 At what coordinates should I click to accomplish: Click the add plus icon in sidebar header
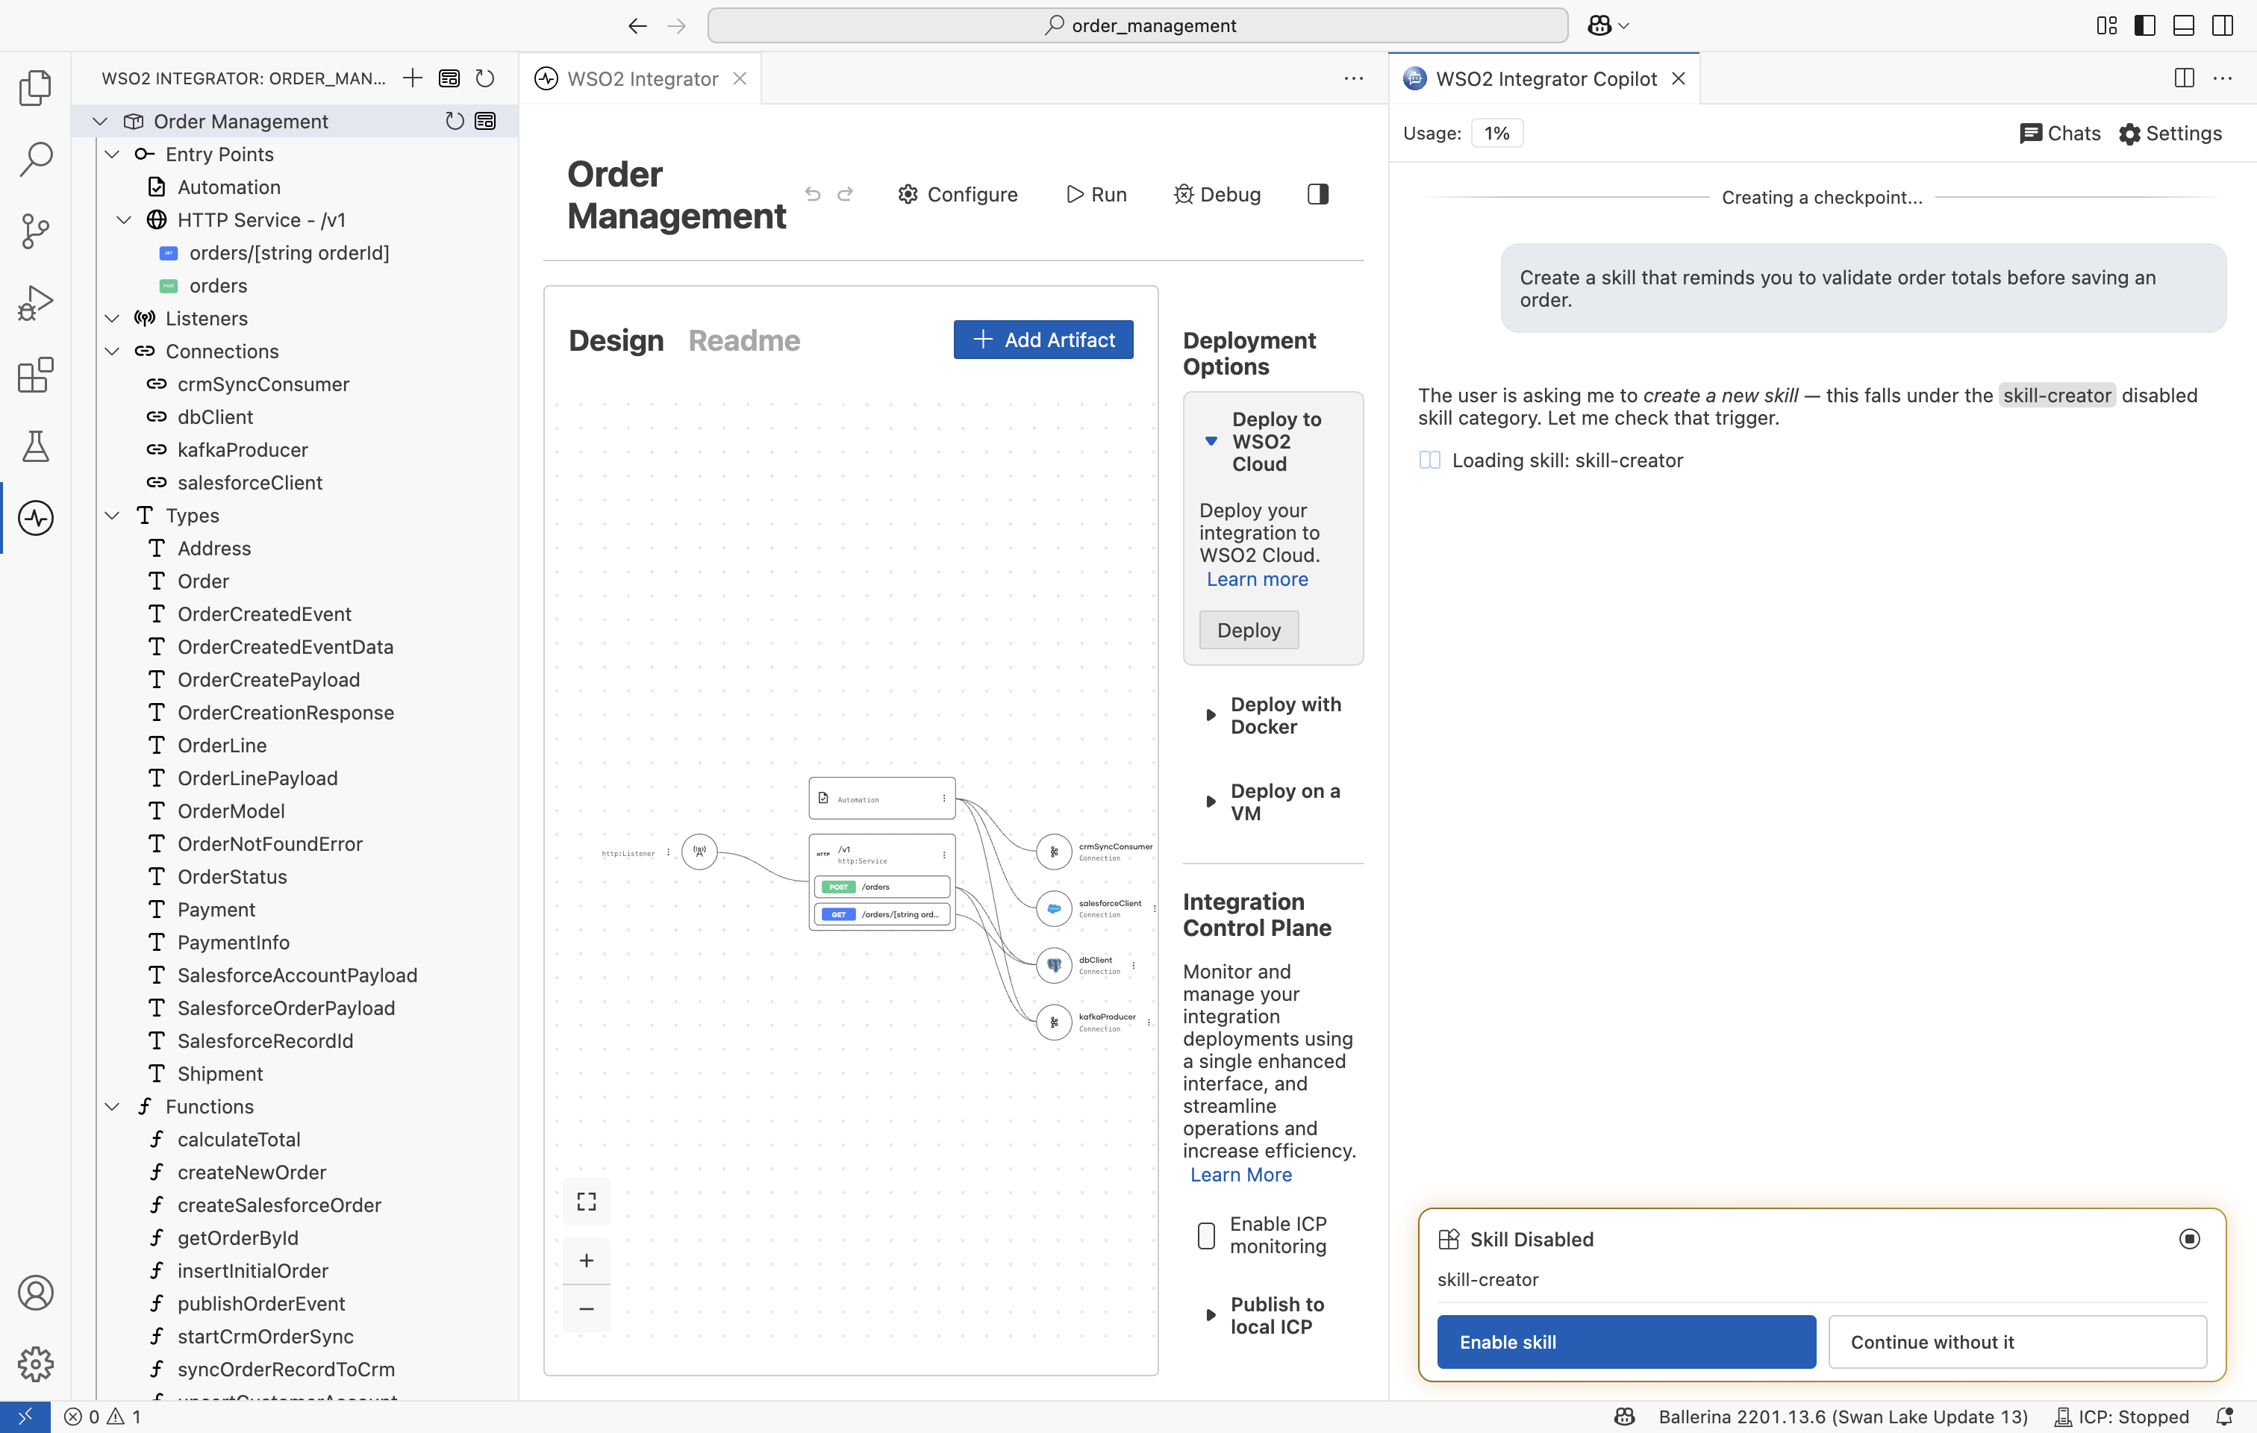click(413, 78)
